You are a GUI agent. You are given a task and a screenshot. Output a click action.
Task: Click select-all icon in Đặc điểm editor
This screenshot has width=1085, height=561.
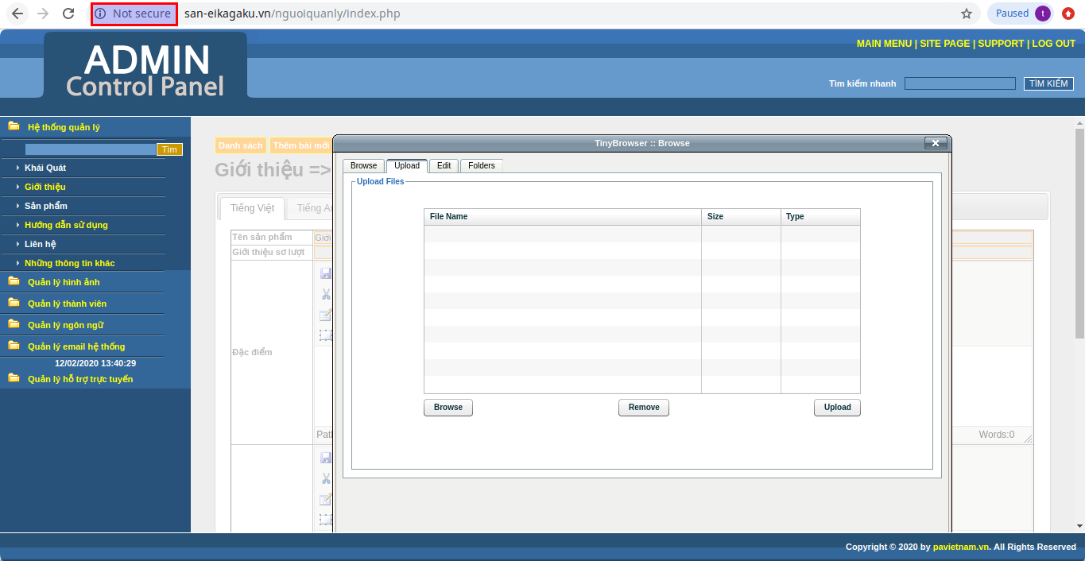[x=326, y=335]
